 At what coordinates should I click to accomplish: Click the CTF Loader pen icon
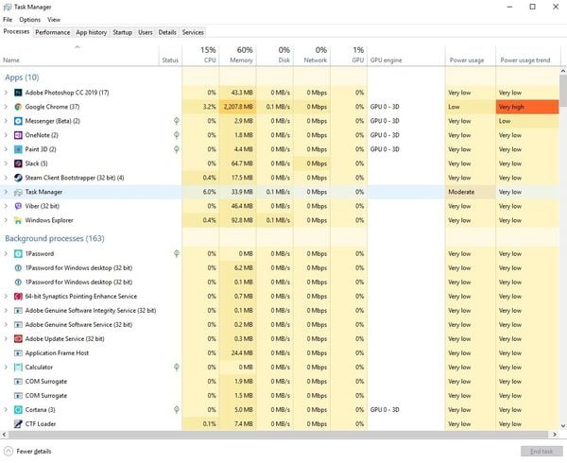coord(18,423)
